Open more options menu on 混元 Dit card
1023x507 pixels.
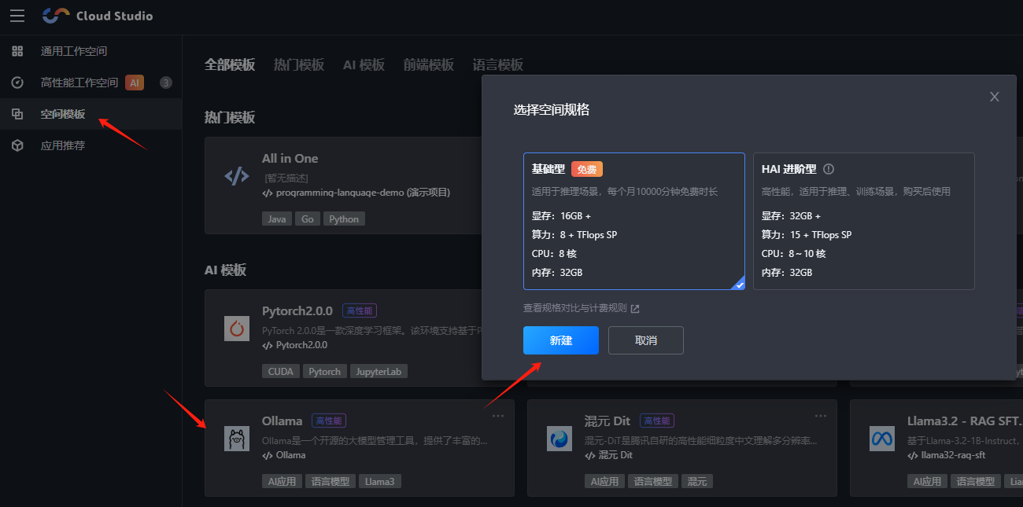coord(820,415)
